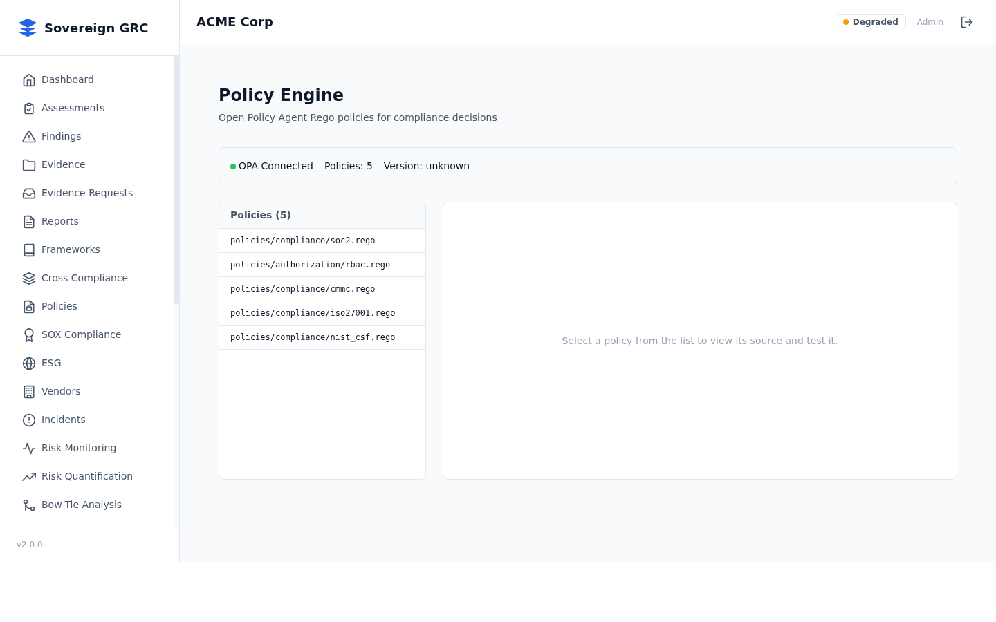Navigate to SOX Compliance section
This screenshot has height=622, width=996.
tap(81, 334)
